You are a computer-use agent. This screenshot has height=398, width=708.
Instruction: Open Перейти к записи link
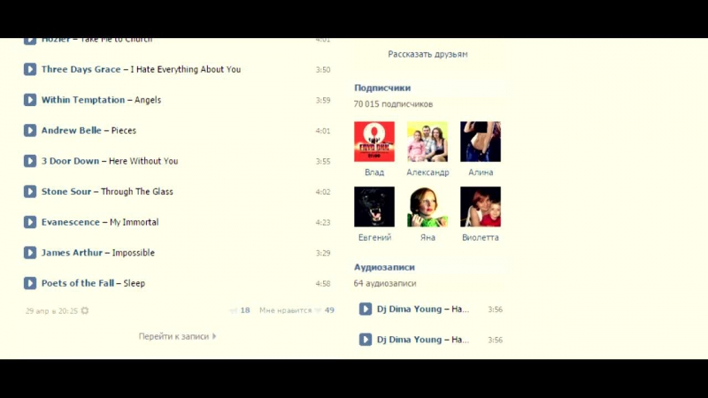point(178,336)
